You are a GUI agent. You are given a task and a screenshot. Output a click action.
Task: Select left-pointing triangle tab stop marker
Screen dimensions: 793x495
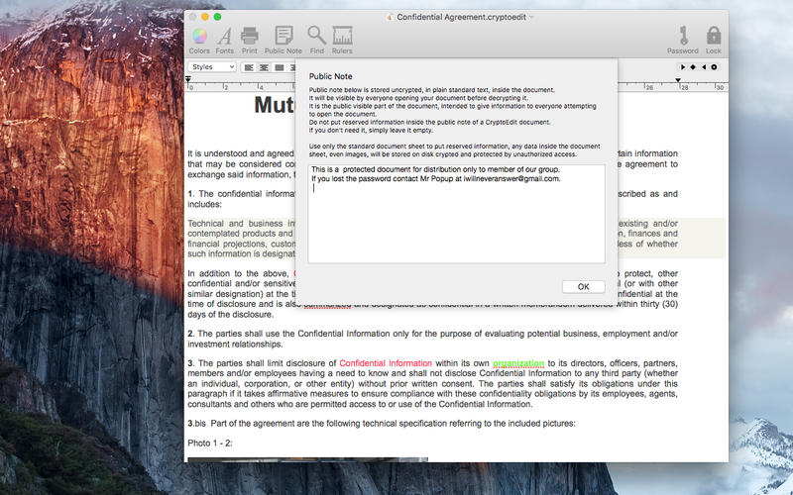(x=704, y=67)
